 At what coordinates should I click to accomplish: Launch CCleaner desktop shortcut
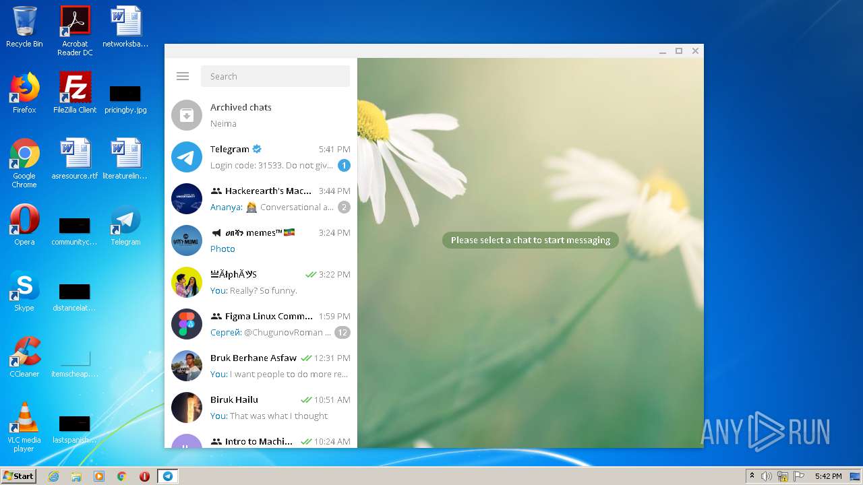tap(24, 357)
